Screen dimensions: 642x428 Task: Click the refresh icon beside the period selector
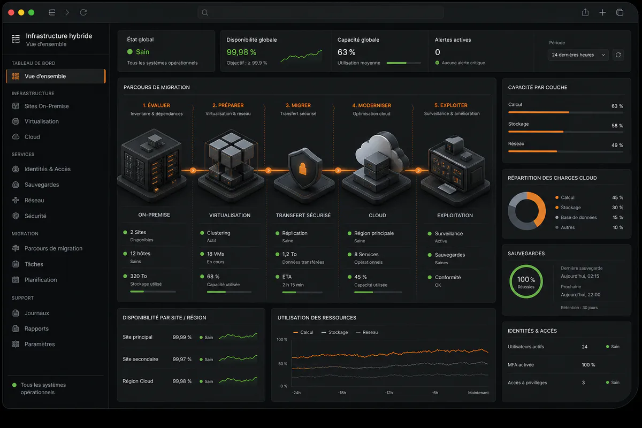[618, 55]
